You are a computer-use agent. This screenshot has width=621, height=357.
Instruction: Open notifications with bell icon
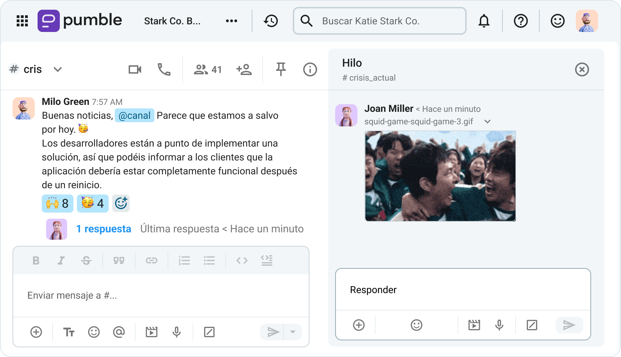tap(483, 21)
